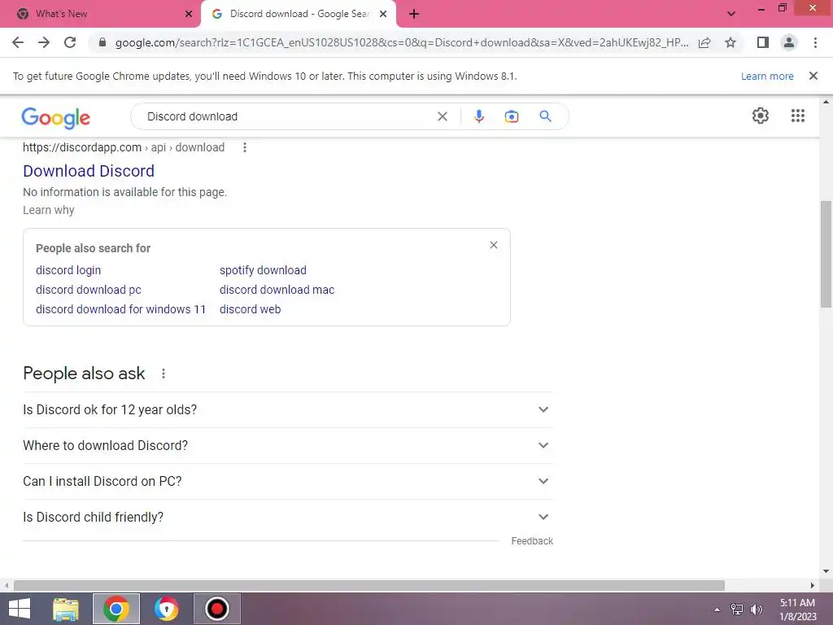Expand Can I install Discord on PC

tap(287, 481)
